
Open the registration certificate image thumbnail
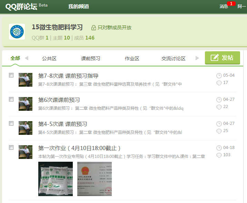94,179
